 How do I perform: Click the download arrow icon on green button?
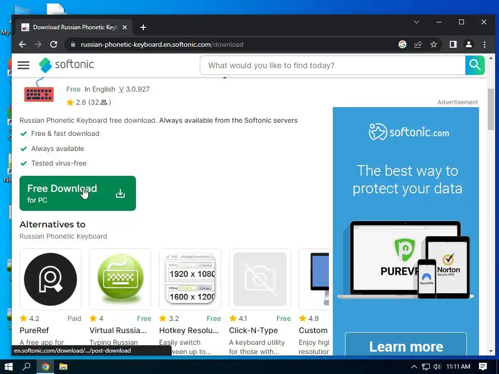(x=120, y=193)
